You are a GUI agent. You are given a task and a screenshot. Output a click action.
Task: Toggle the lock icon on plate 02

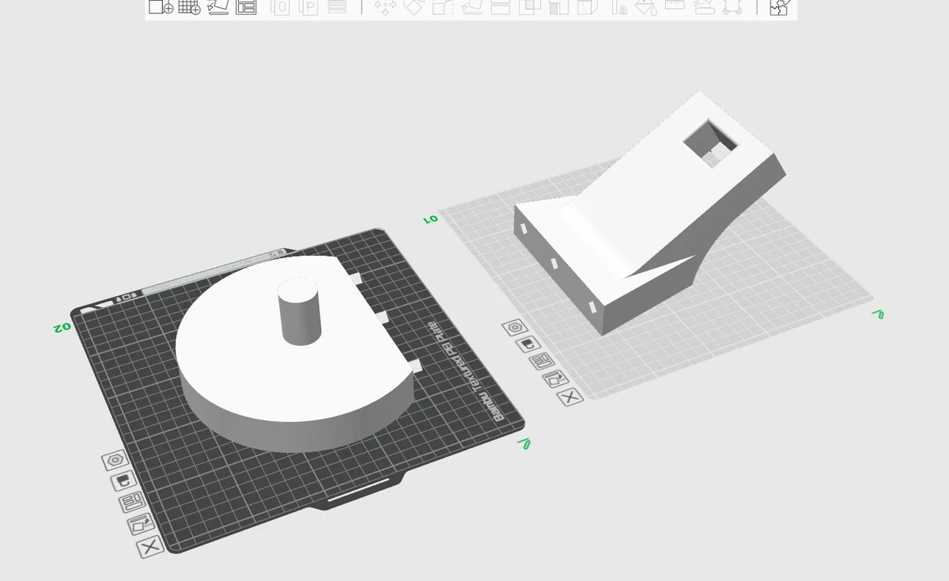pos(123,481)
